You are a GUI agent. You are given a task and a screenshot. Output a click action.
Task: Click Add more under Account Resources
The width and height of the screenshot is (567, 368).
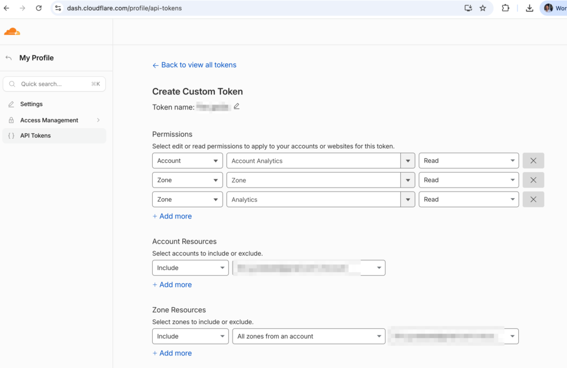pyautogui.click(x=172, y=285)
